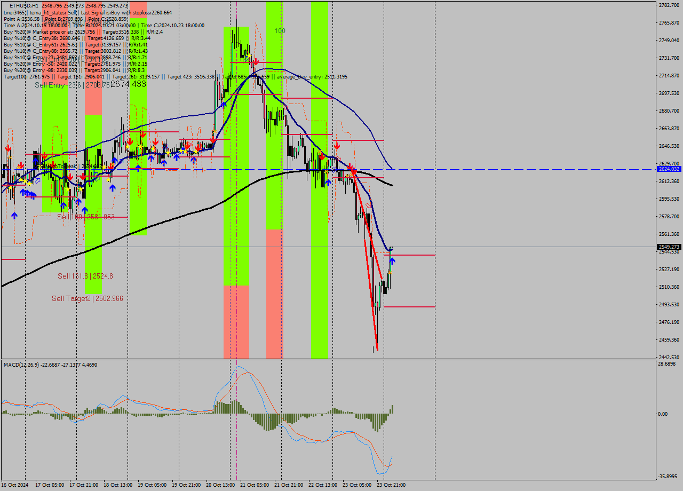Click the MACD(12,26,9) indicator label
683x491 pixels.
[x=50, y=365]
